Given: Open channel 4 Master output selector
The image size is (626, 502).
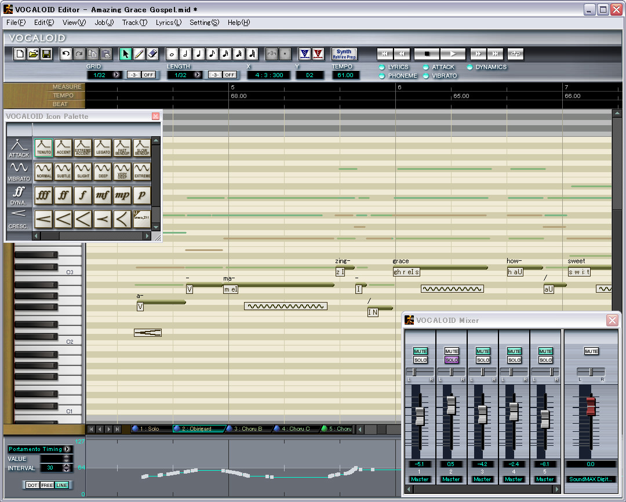Looking at the screenshot, I should pos(514,479).
